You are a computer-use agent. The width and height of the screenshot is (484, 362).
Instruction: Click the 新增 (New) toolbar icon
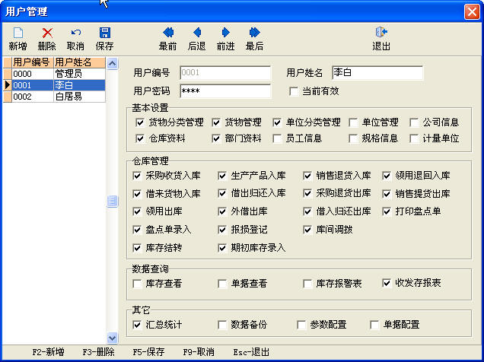(x=18, y=33)
